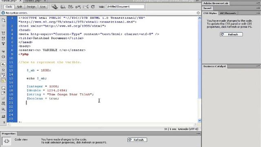The width and height of the screenshot is (261, 147).
Task: Click the Expand All icon
Action: (3, 44)
